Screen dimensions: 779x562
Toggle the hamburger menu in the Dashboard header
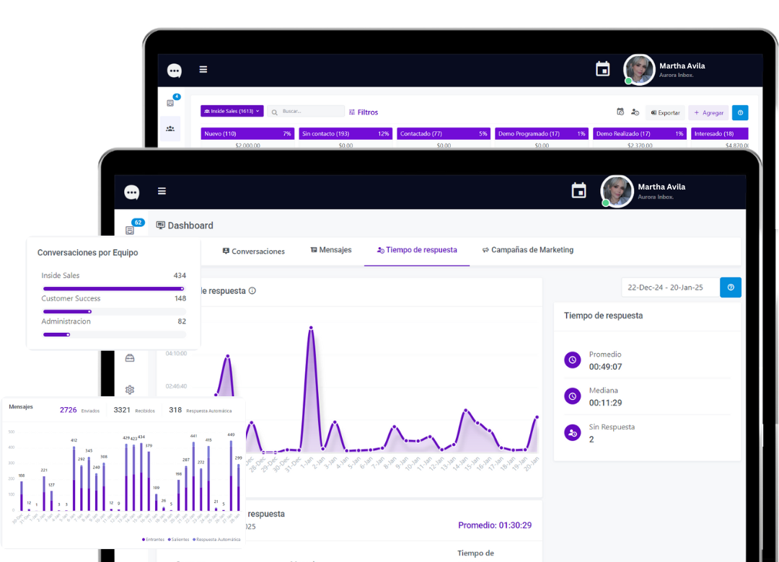pyautogui.click(x=162, y=191)
